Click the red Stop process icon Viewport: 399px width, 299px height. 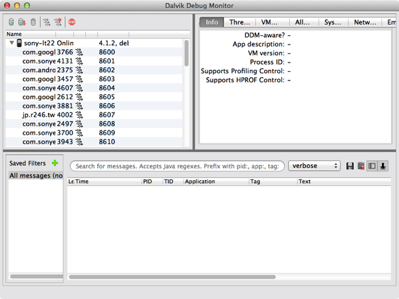click(72, 22)
